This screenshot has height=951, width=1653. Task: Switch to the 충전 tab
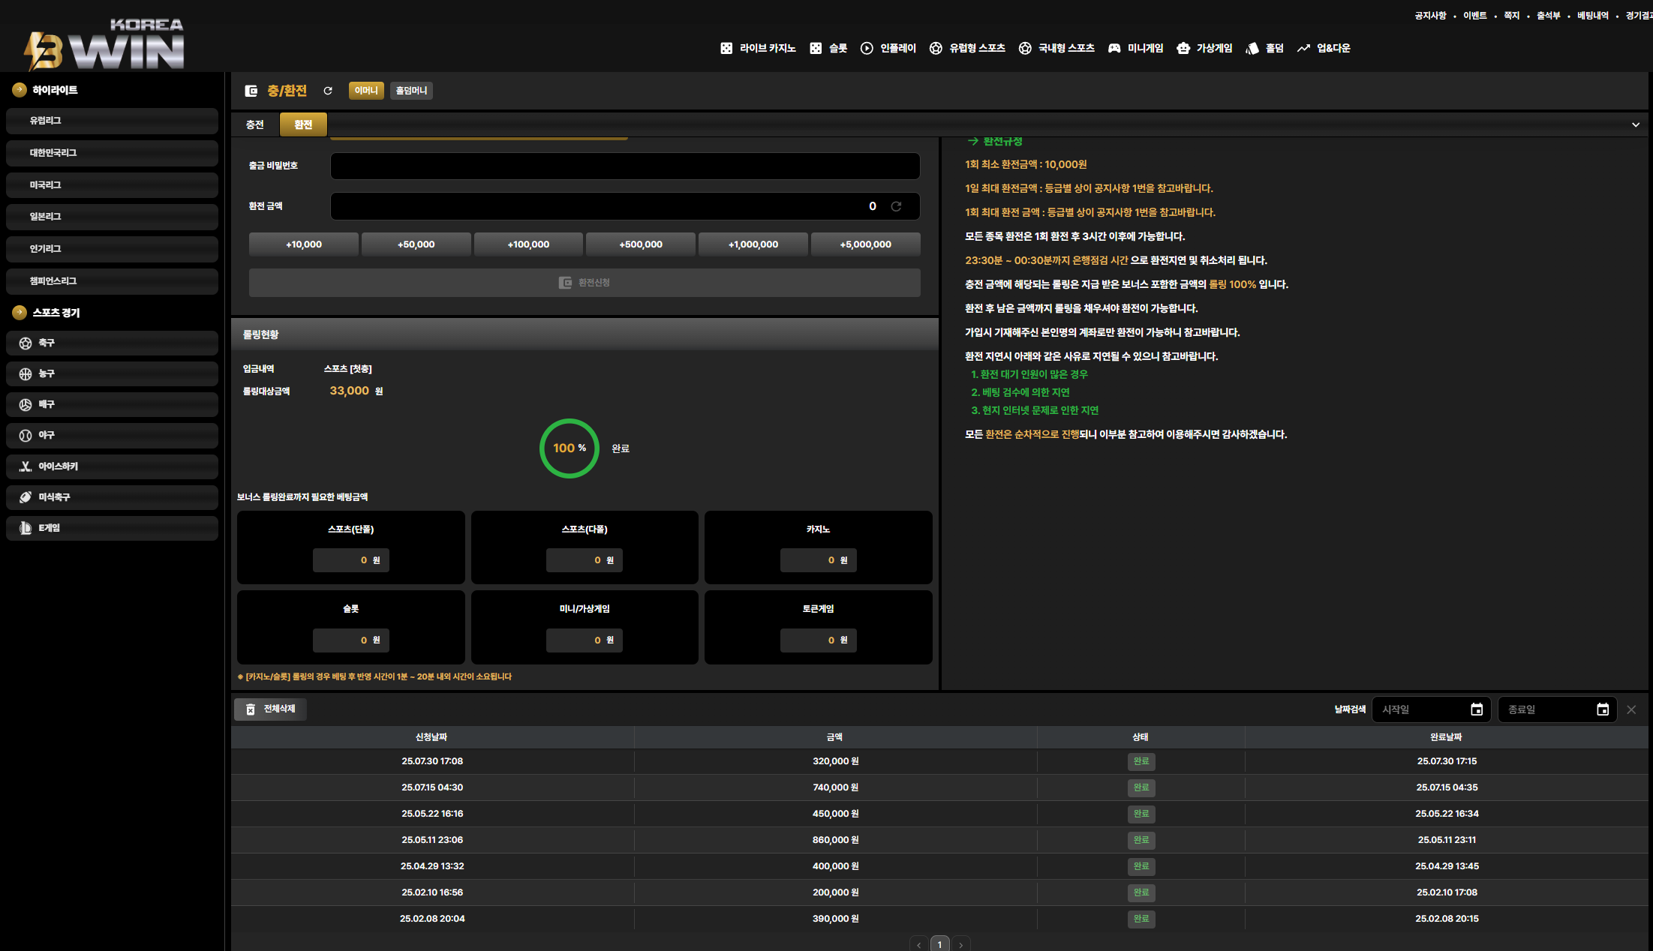255,124
